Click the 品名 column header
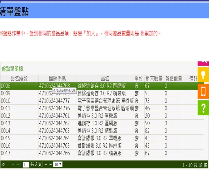This screenshot has height=177, width=209. coord(105,79)
